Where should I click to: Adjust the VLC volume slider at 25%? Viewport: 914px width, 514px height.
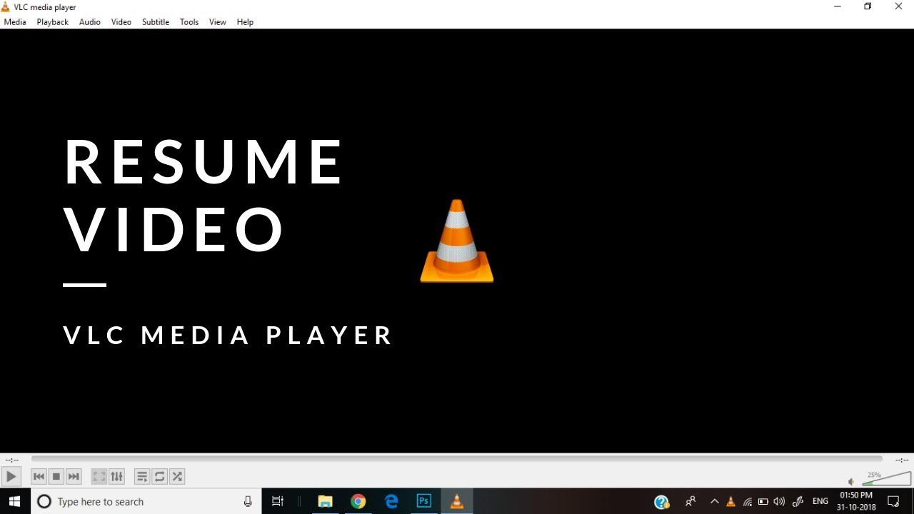(x=886, y=478)
